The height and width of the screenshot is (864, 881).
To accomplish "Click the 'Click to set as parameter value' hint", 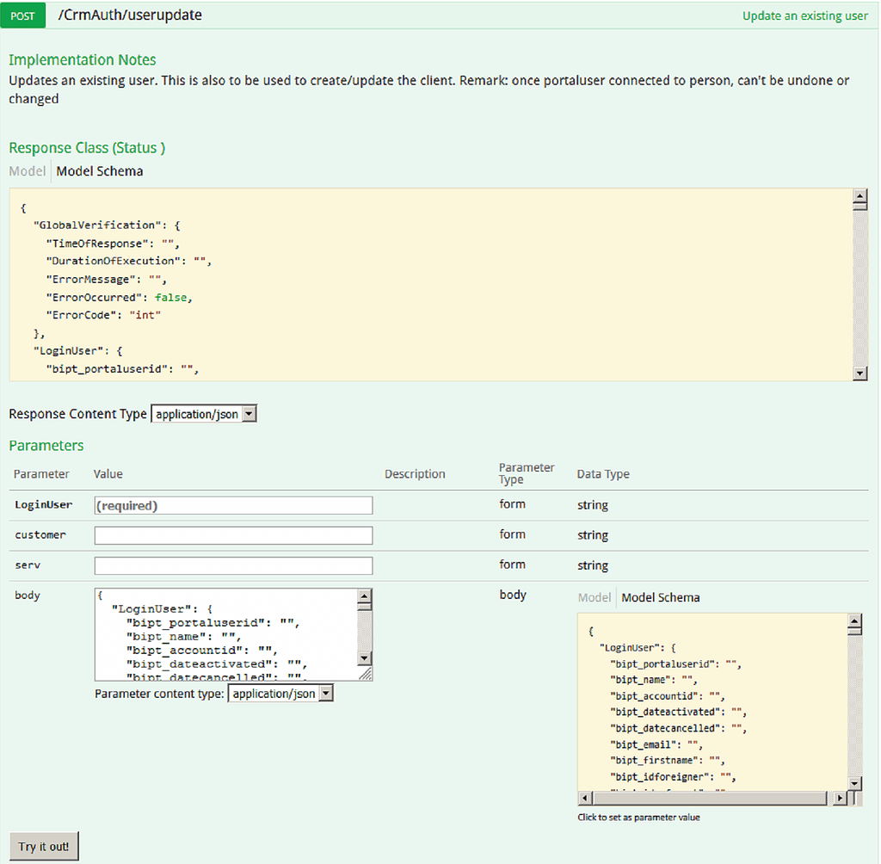I will click(x=639, y=818).
